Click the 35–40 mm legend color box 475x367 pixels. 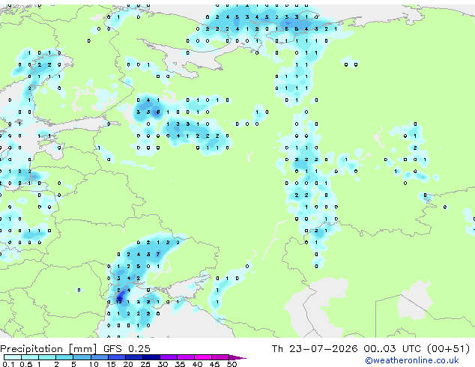coord(185,357)
